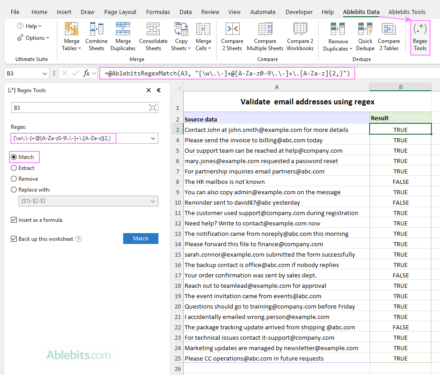Click the blue Match button
Viewport: 440px width, 375px height.
[x=141, y=239]
